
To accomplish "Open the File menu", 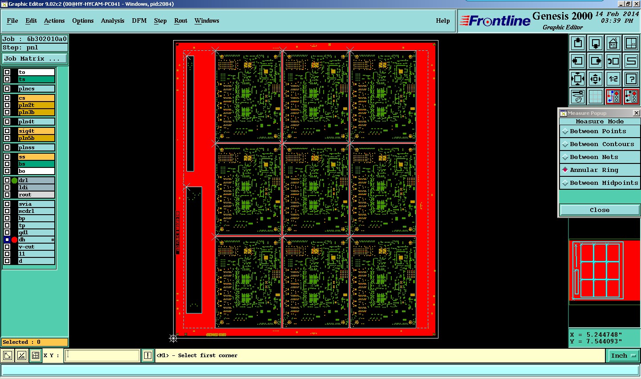I will (x=12, y=20).
